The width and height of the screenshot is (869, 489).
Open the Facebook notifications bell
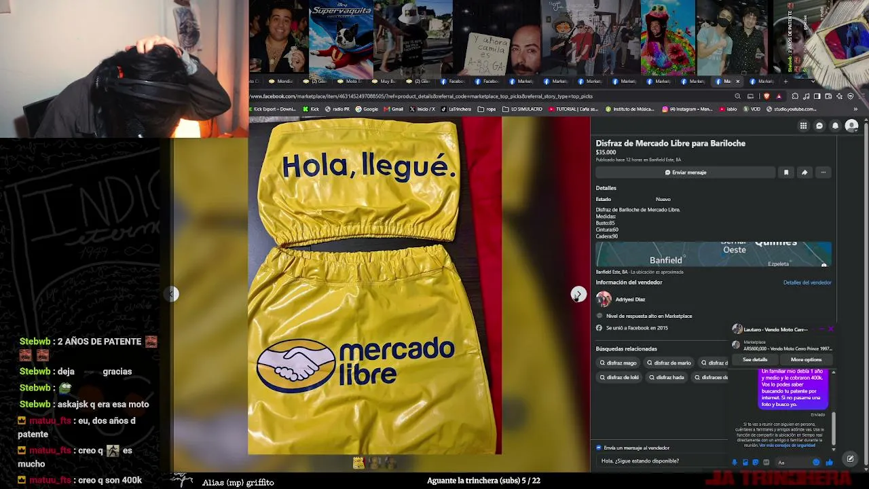pos(835,126)
